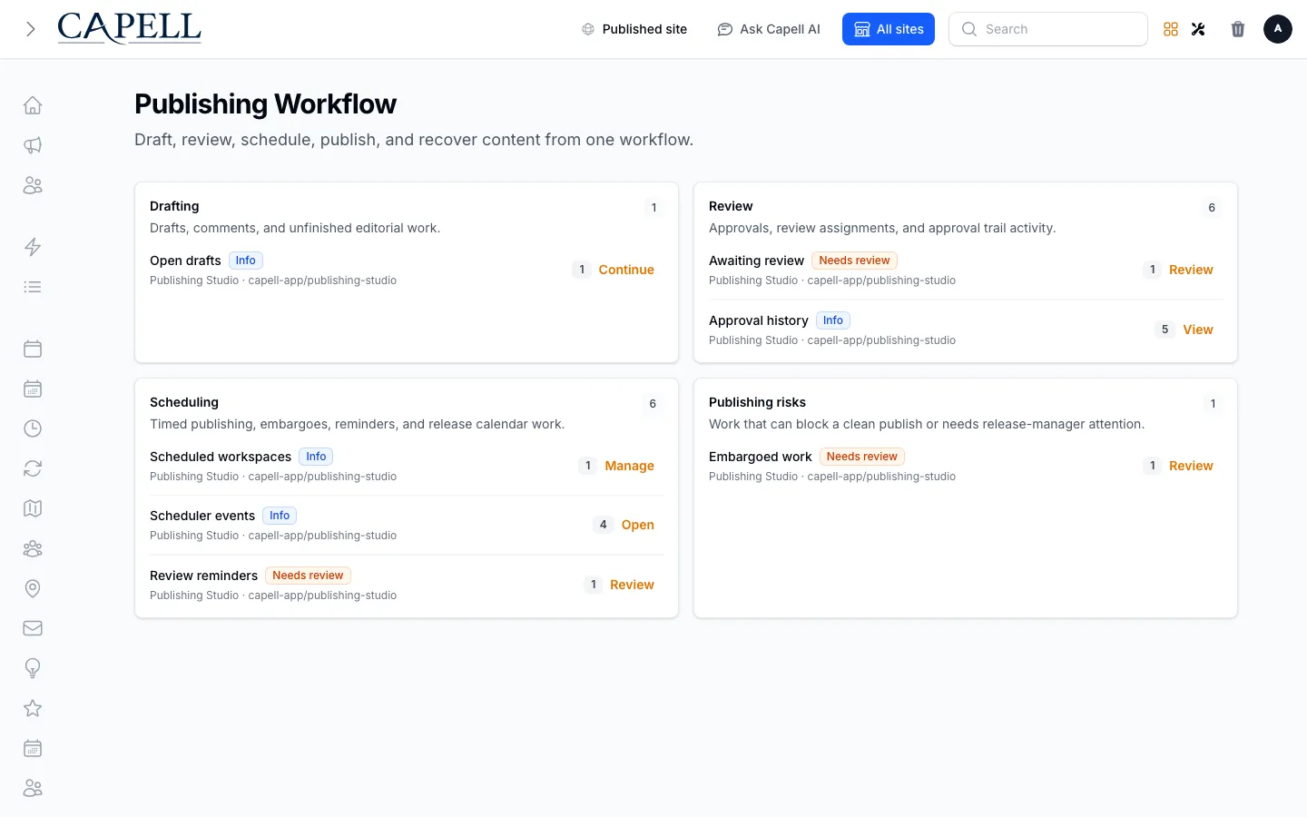Click the star sidebar icon
This screenshot has height=817, width=1307.
33,708
